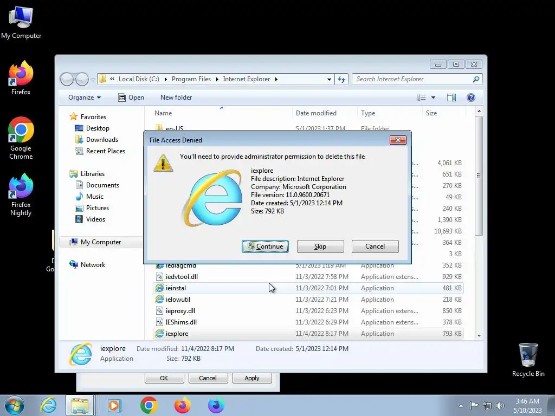Image resolution: width=555 pixels, height=416 pixels.
Task: Toggle the preview pane icon
Action: [x=451, y=97]
